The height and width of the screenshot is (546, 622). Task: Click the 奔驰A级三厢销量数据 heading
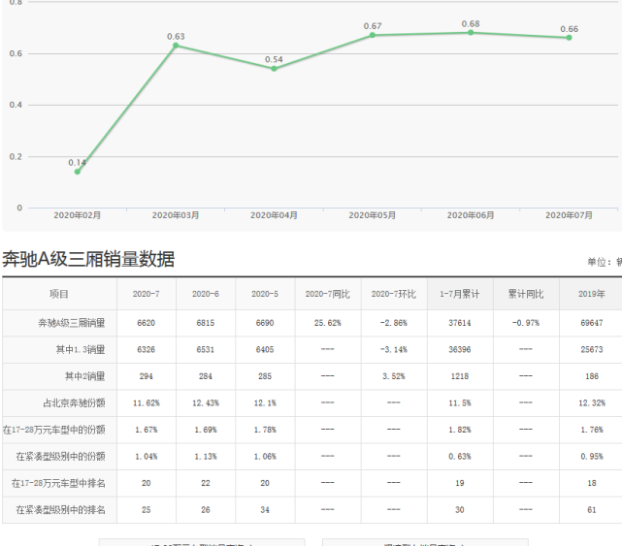coord(88,259)
